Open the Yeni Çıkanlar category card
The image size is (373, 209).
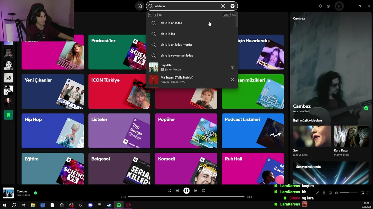(x=52, y=91)
